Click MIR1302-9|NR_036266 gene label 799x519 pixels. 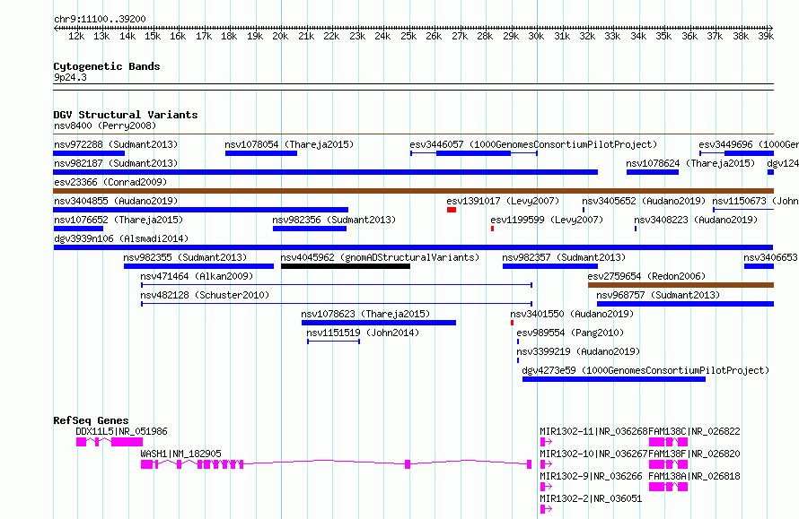tap(591, 476)
